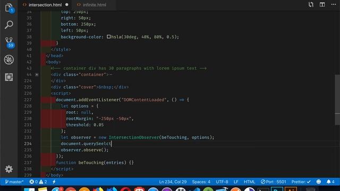Open the editor More Actions menu
Viewport: 340px width, 191px height.
334,5
